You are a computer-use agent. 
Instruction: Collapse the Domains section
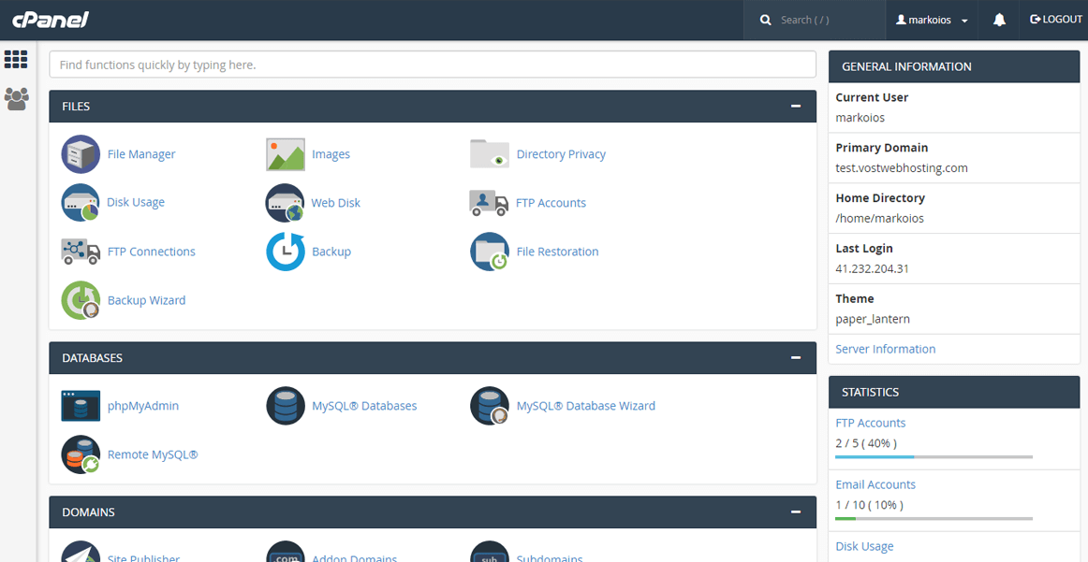(795, 512)
